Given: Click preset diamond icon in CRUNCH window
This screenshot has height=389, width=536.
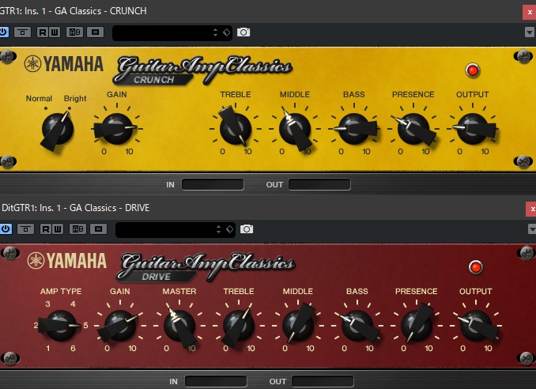Looking at the screenshot, I should pyautogui.click(x=226, y=32).
